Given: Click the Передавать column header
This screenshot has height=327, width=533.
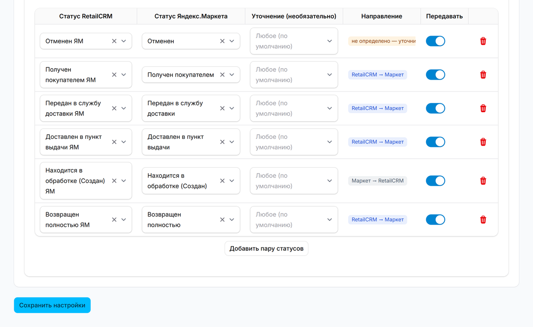Looking at the screenshot, I should (444, 17).
